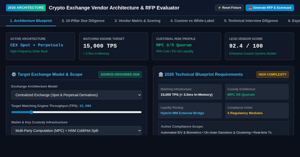
Task: Click the 92.4 / 100 score value
Action: 246,46
